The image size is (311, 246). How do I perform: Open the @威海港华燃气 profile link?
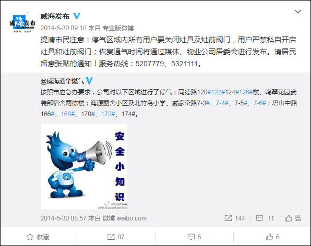pos(62,81)
